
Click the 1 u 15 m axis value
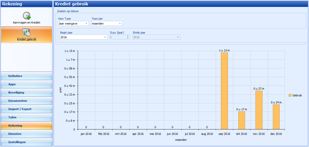70,51
